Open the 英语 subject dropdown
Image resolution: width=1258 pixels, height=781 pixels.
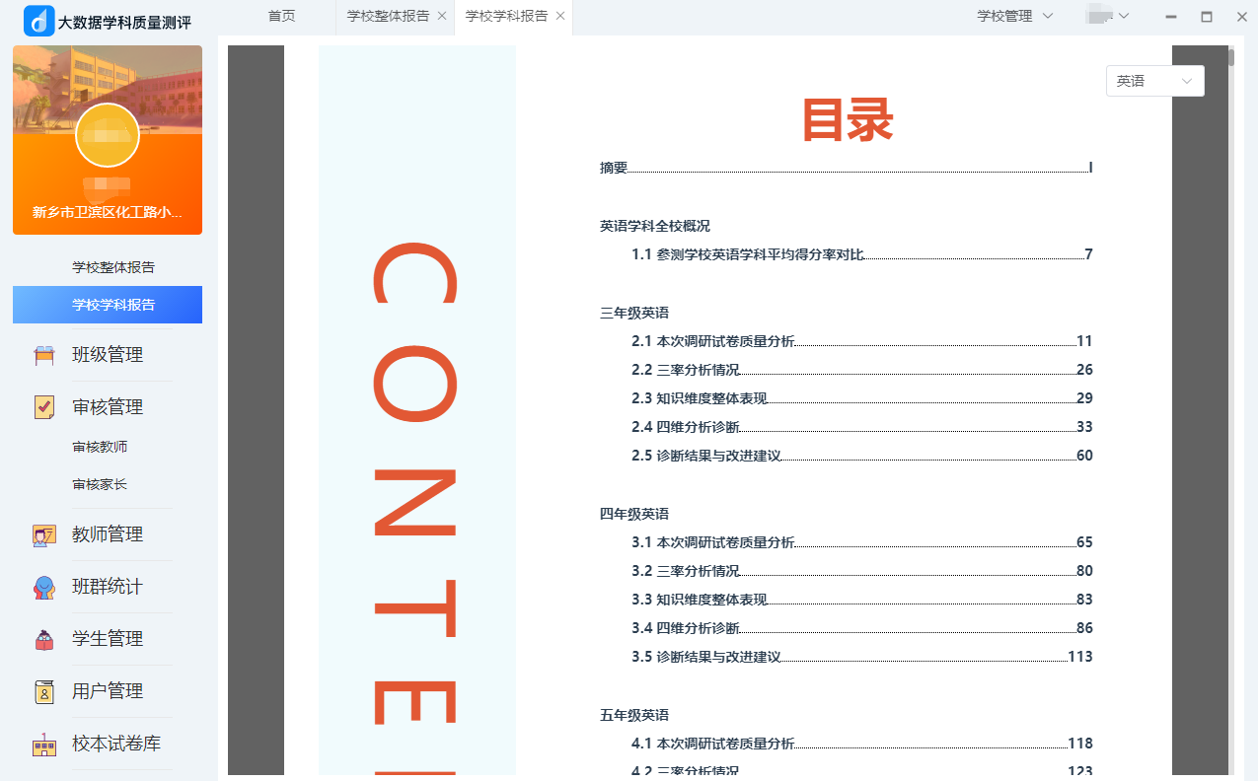[x=1154, y=81]
